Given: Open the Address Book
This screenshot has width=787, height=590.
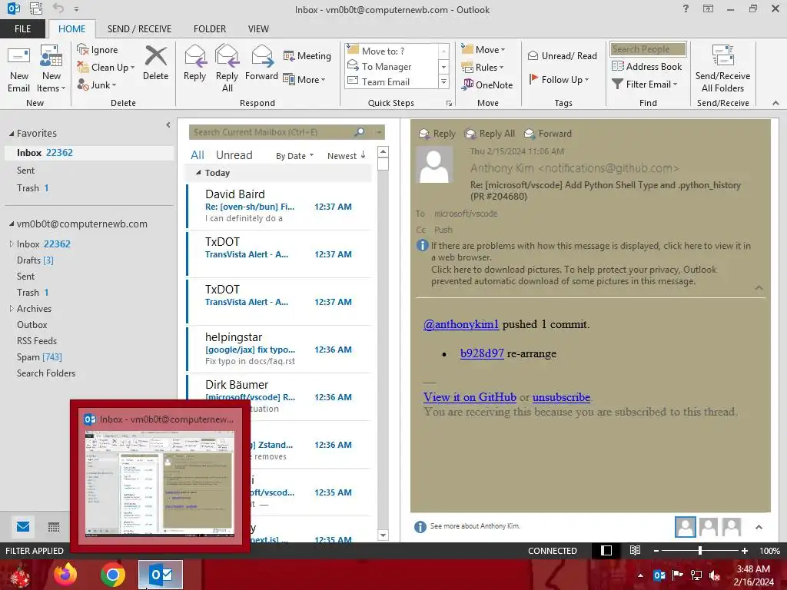Looking at the screenshot, I should [646, 66].
